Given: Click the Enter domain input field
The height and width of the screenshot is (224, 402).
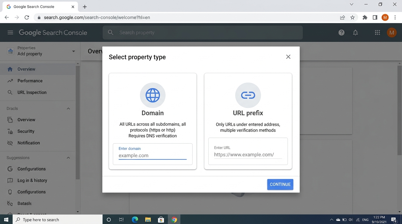Looking at the screenshot, I should coord(153,154).
